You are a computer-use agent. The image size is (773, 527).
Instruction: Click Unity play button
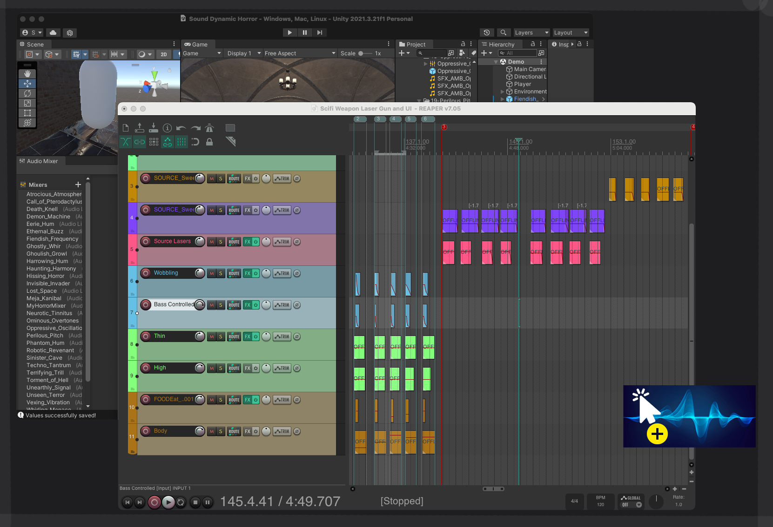pos(289,33)
